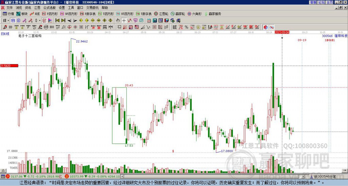Select the zigzag wave line tool
The height and width of the screenshot is (186, 348).
pyautogui.click(x=149, y=27)
